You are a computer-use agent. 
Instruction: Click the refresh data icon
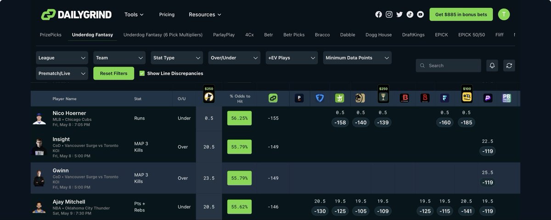click(509, 66)
